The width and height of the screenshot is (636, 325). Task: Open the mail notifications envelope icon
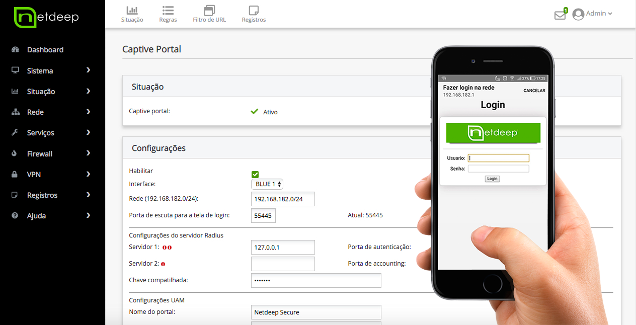[560, 15]
